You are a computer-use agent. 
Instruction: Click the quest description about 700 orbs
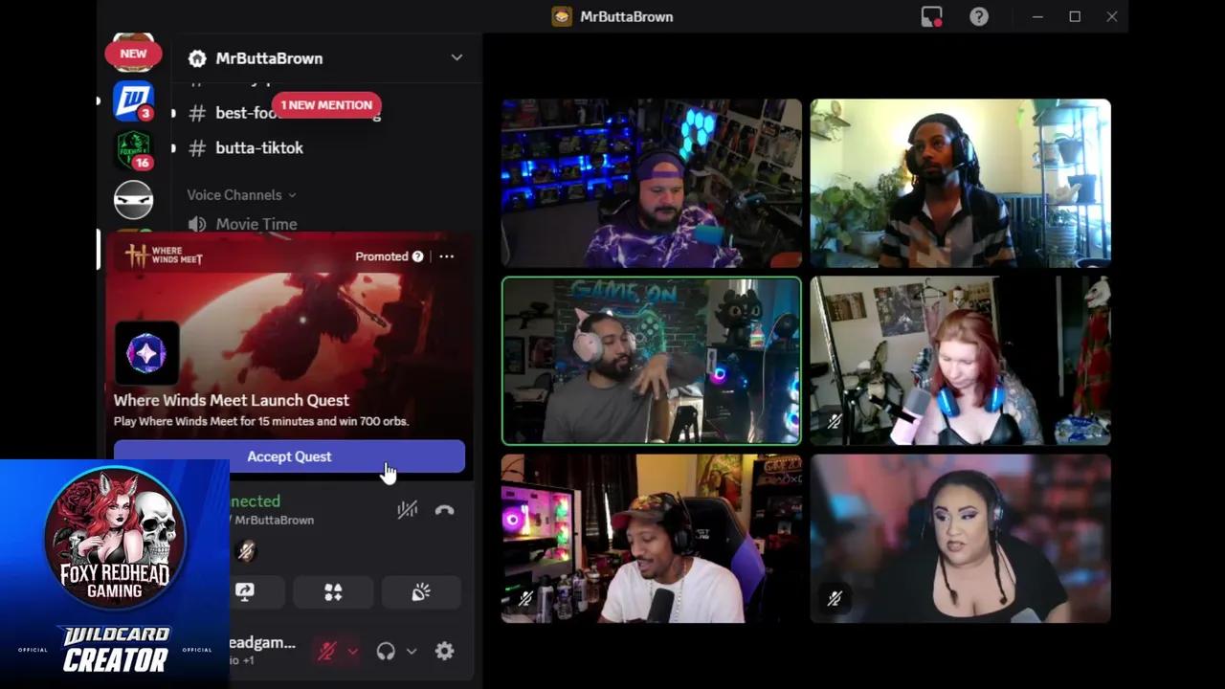[261, 421]
